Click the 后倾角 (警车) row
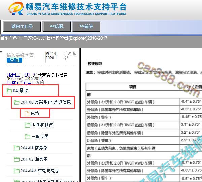The image size is (202, 182). pyautogui.click(x=133, y=141)
